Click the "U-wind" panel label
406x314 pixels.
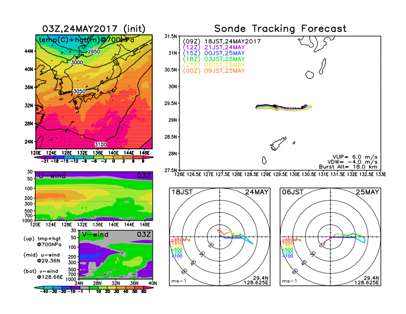52,175
